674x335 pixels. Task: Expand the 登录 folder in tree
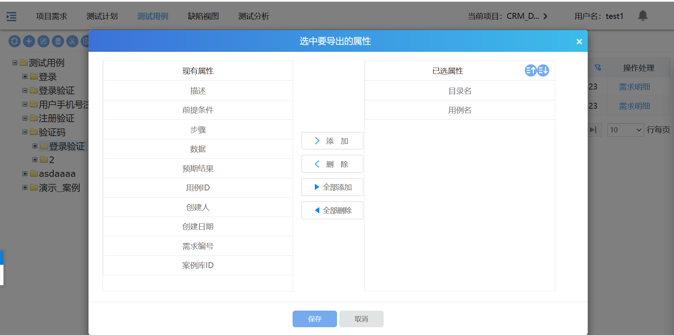pyautogui.click(x=25, y=77)
